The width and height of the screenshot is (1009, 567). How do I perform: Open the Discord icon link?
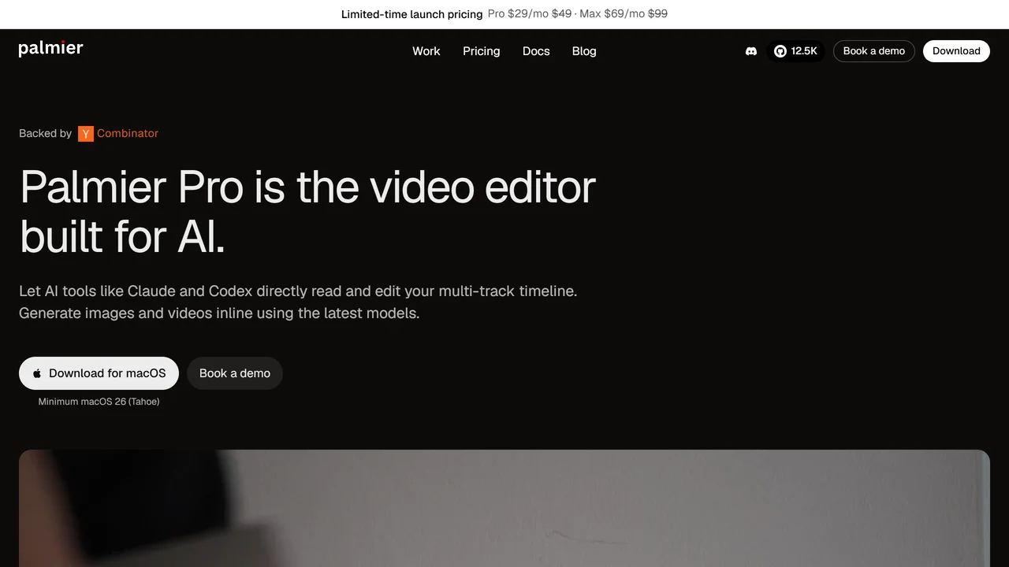[x=751, y=51]
